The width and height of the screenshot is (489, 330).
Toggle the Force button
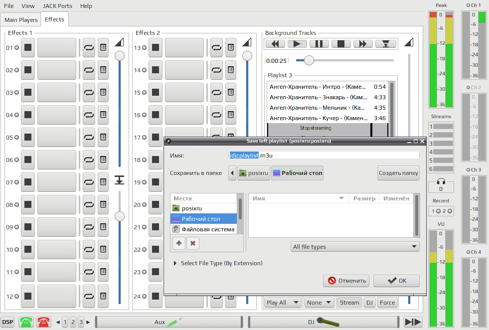tap(387, 303)
